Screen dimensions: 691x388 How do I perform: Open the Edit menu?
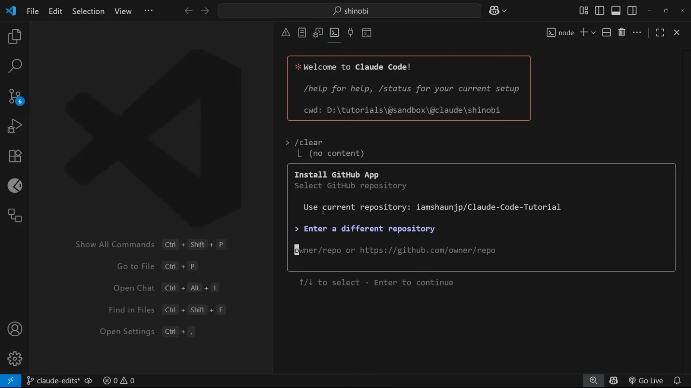pyautogui.click(x=55, y=11)
